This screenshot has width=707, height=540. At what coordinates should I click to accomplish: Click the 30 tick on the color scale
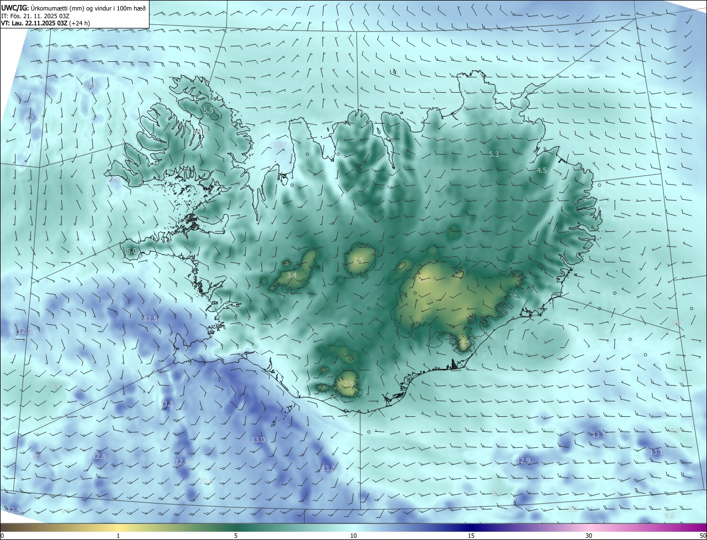[589, 536]
